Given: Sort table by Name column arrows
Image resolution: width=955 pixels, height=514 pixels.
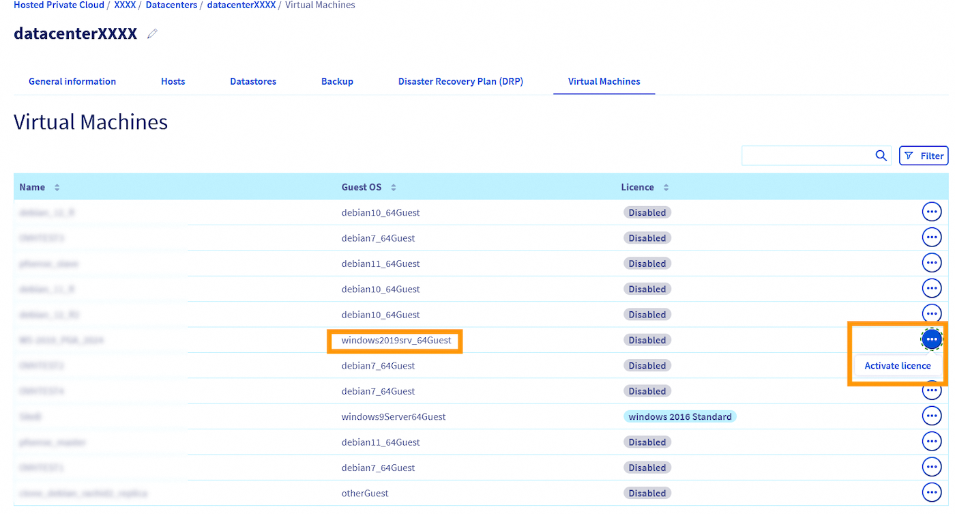Looking at the screenshot, I should pyautogui.click(x=57, y=187).
